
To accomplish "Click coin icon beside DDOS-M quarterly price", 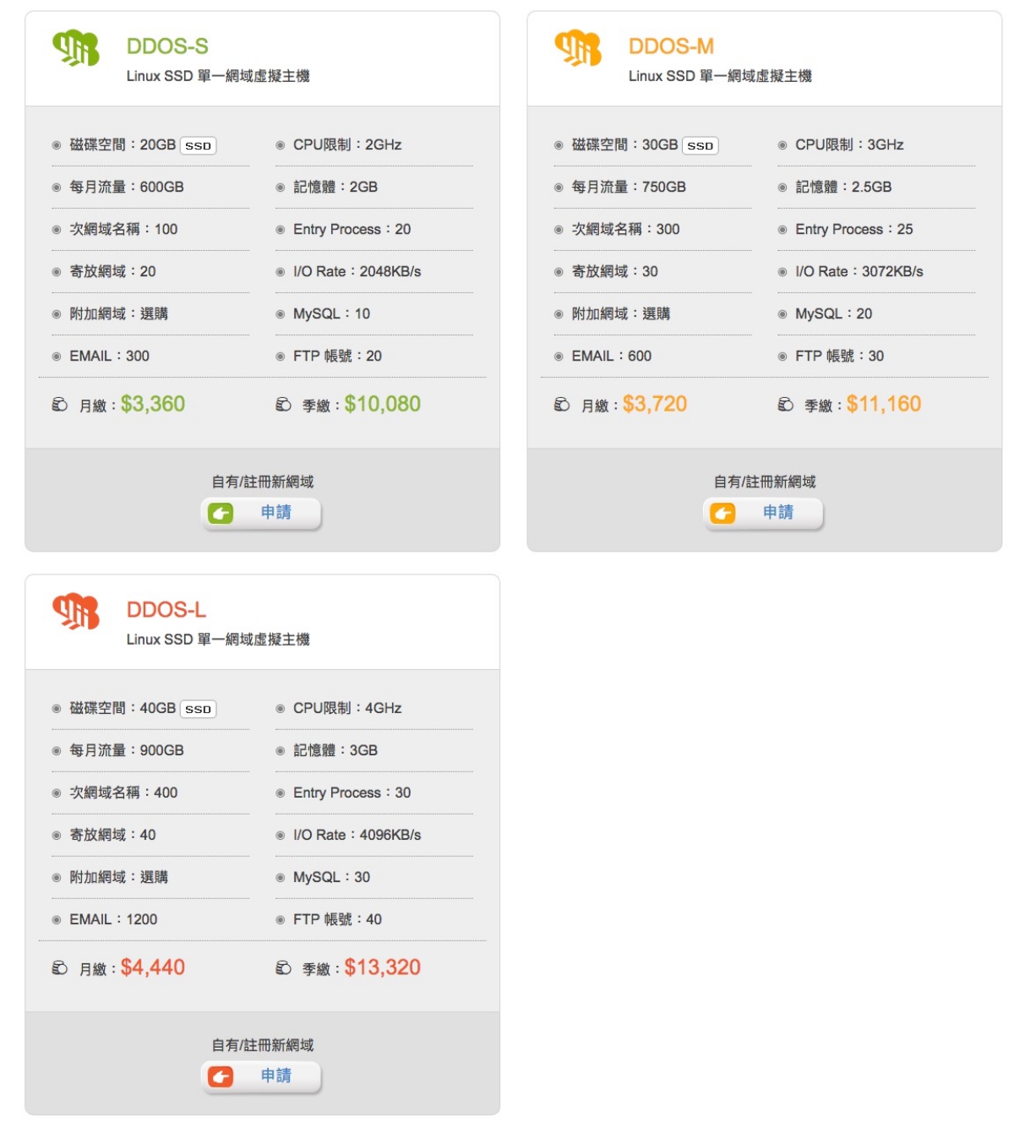I will coord(786,405).
